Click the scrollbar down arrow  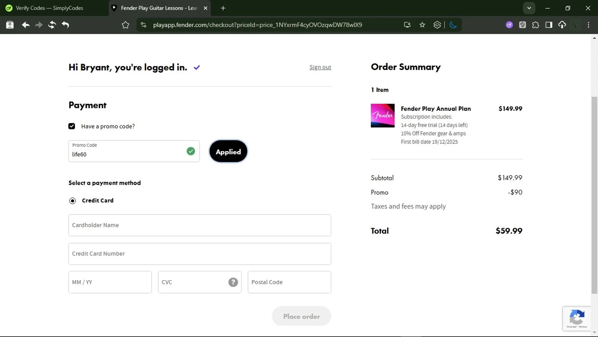pyautogui.click(x=594, y=333)
